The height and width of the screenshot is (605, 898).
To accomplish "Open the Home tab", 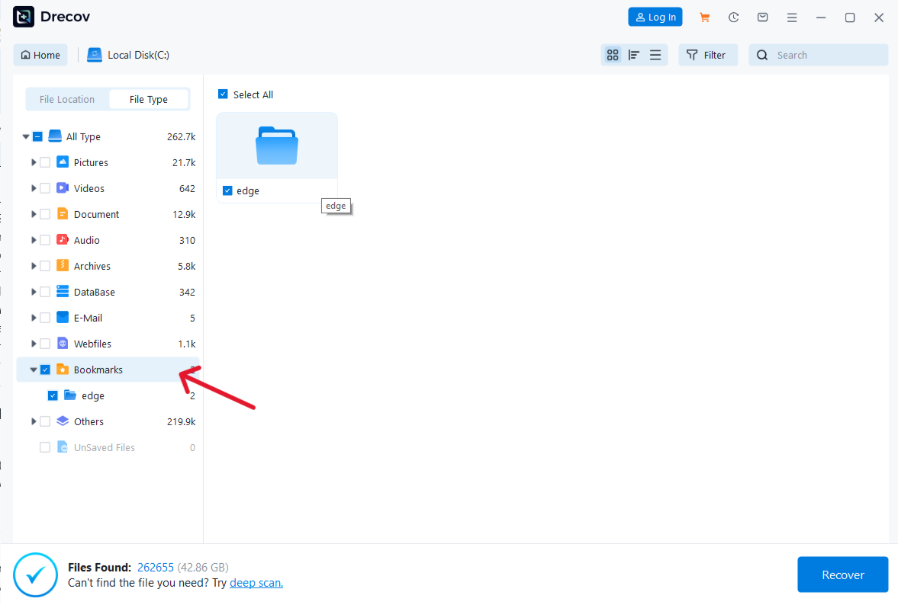I will click(x=40, y=54).
